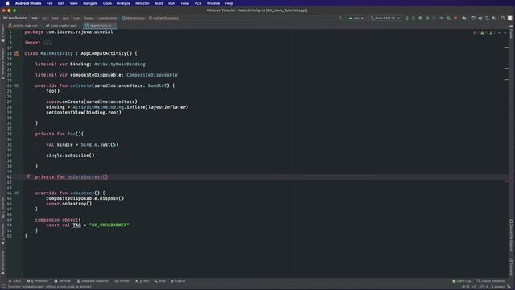Click ActivityMainBinding type on line 20
Image resolution: width=515 pixels, height=290 pixels.
click(x=120, y=64)
